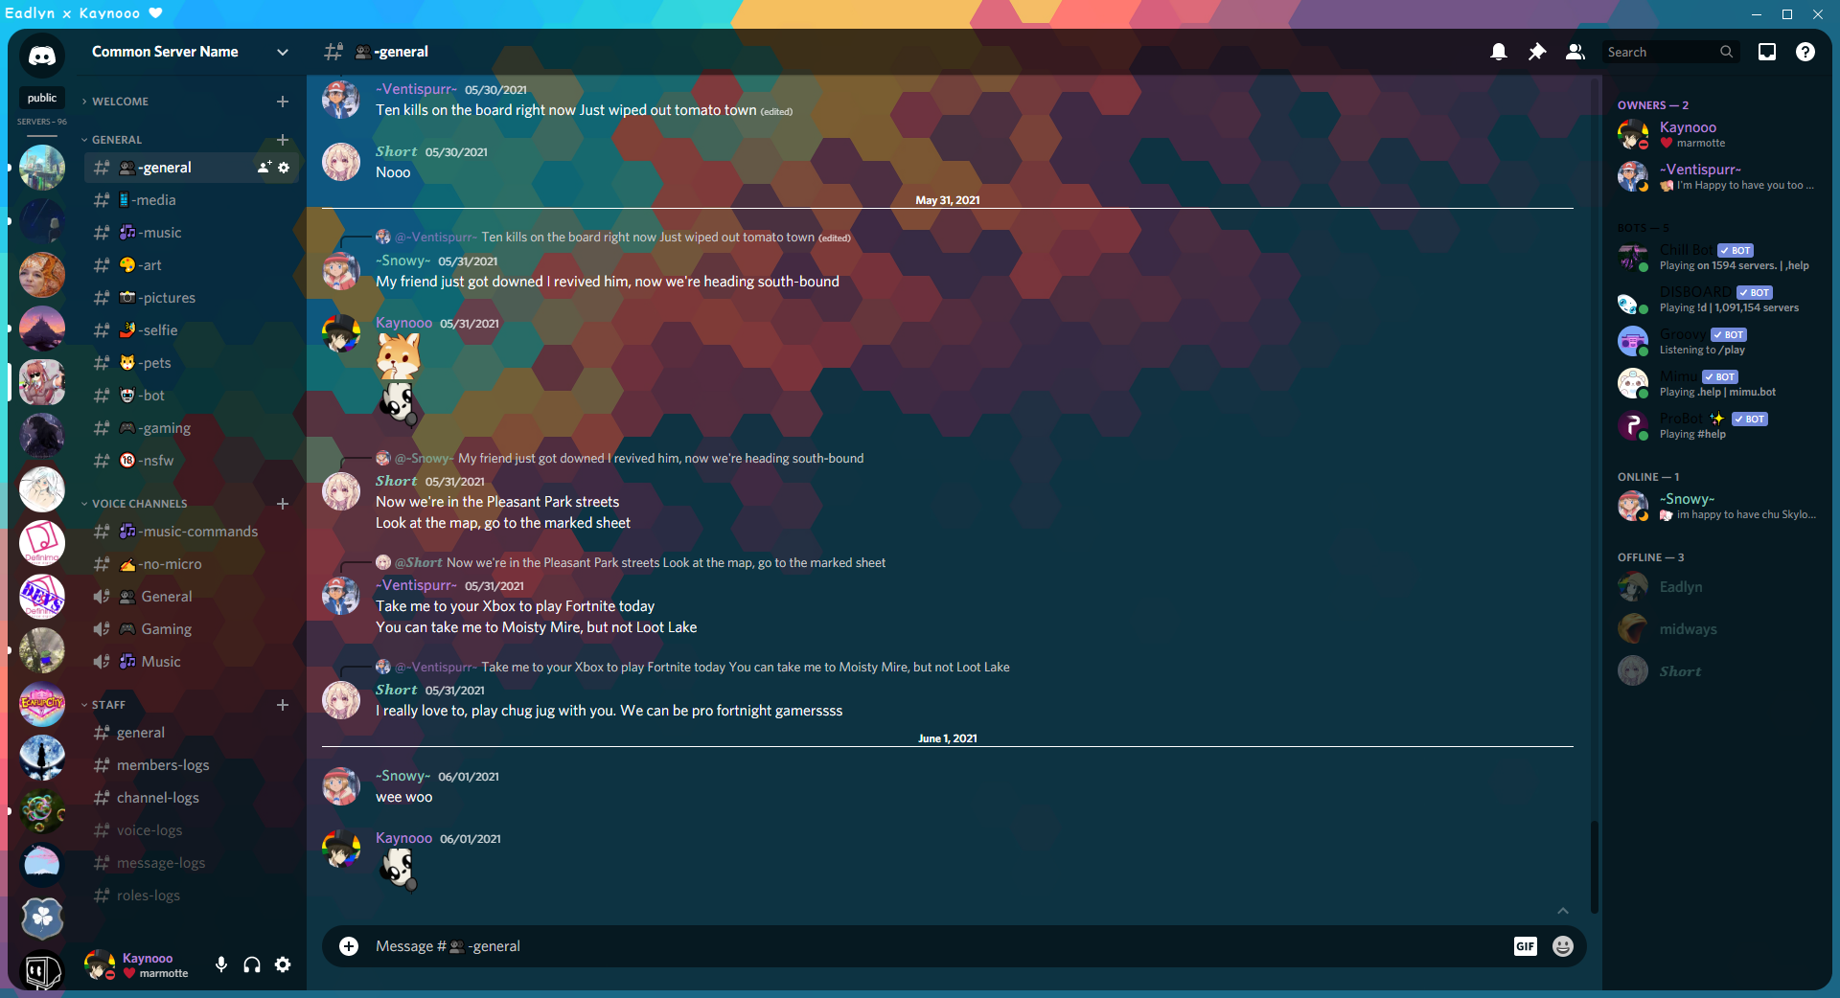Open user settings gear icon
Image resolution: width=1840 pixels, height=998 pixels.
click(x=283, y=964)
